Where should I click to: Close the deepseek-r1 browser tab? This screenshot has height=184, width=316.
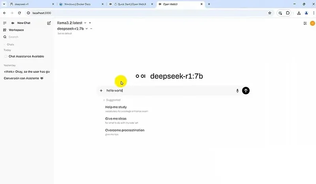53,4
